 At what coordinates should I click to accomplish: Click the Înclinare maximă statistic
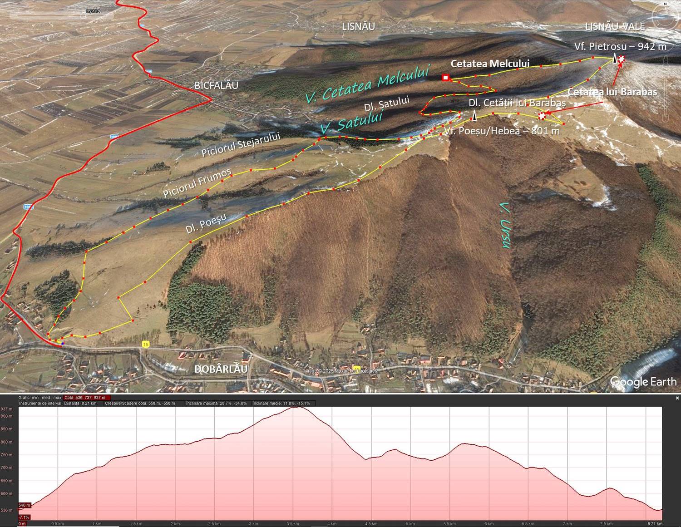pyautogui.click(x=217, y=403)
